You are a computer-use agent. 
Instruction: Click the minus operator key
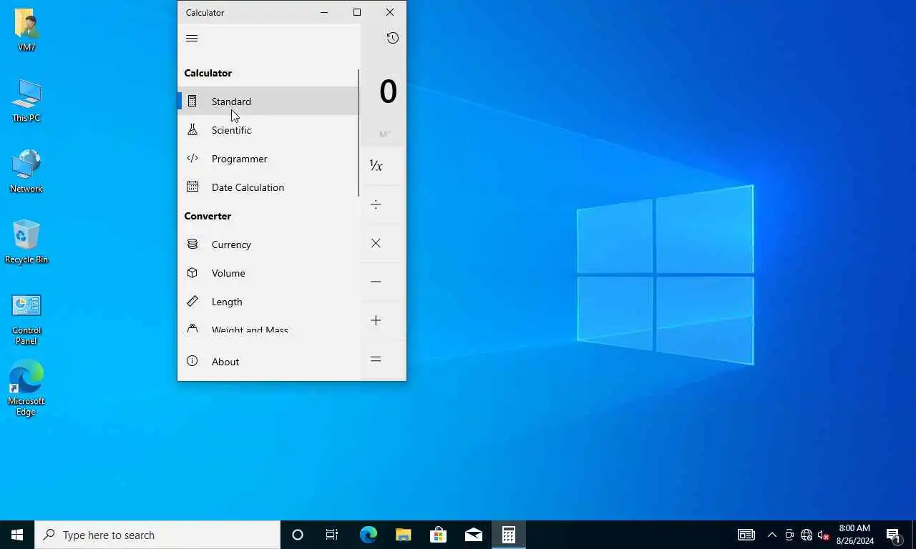376,282
